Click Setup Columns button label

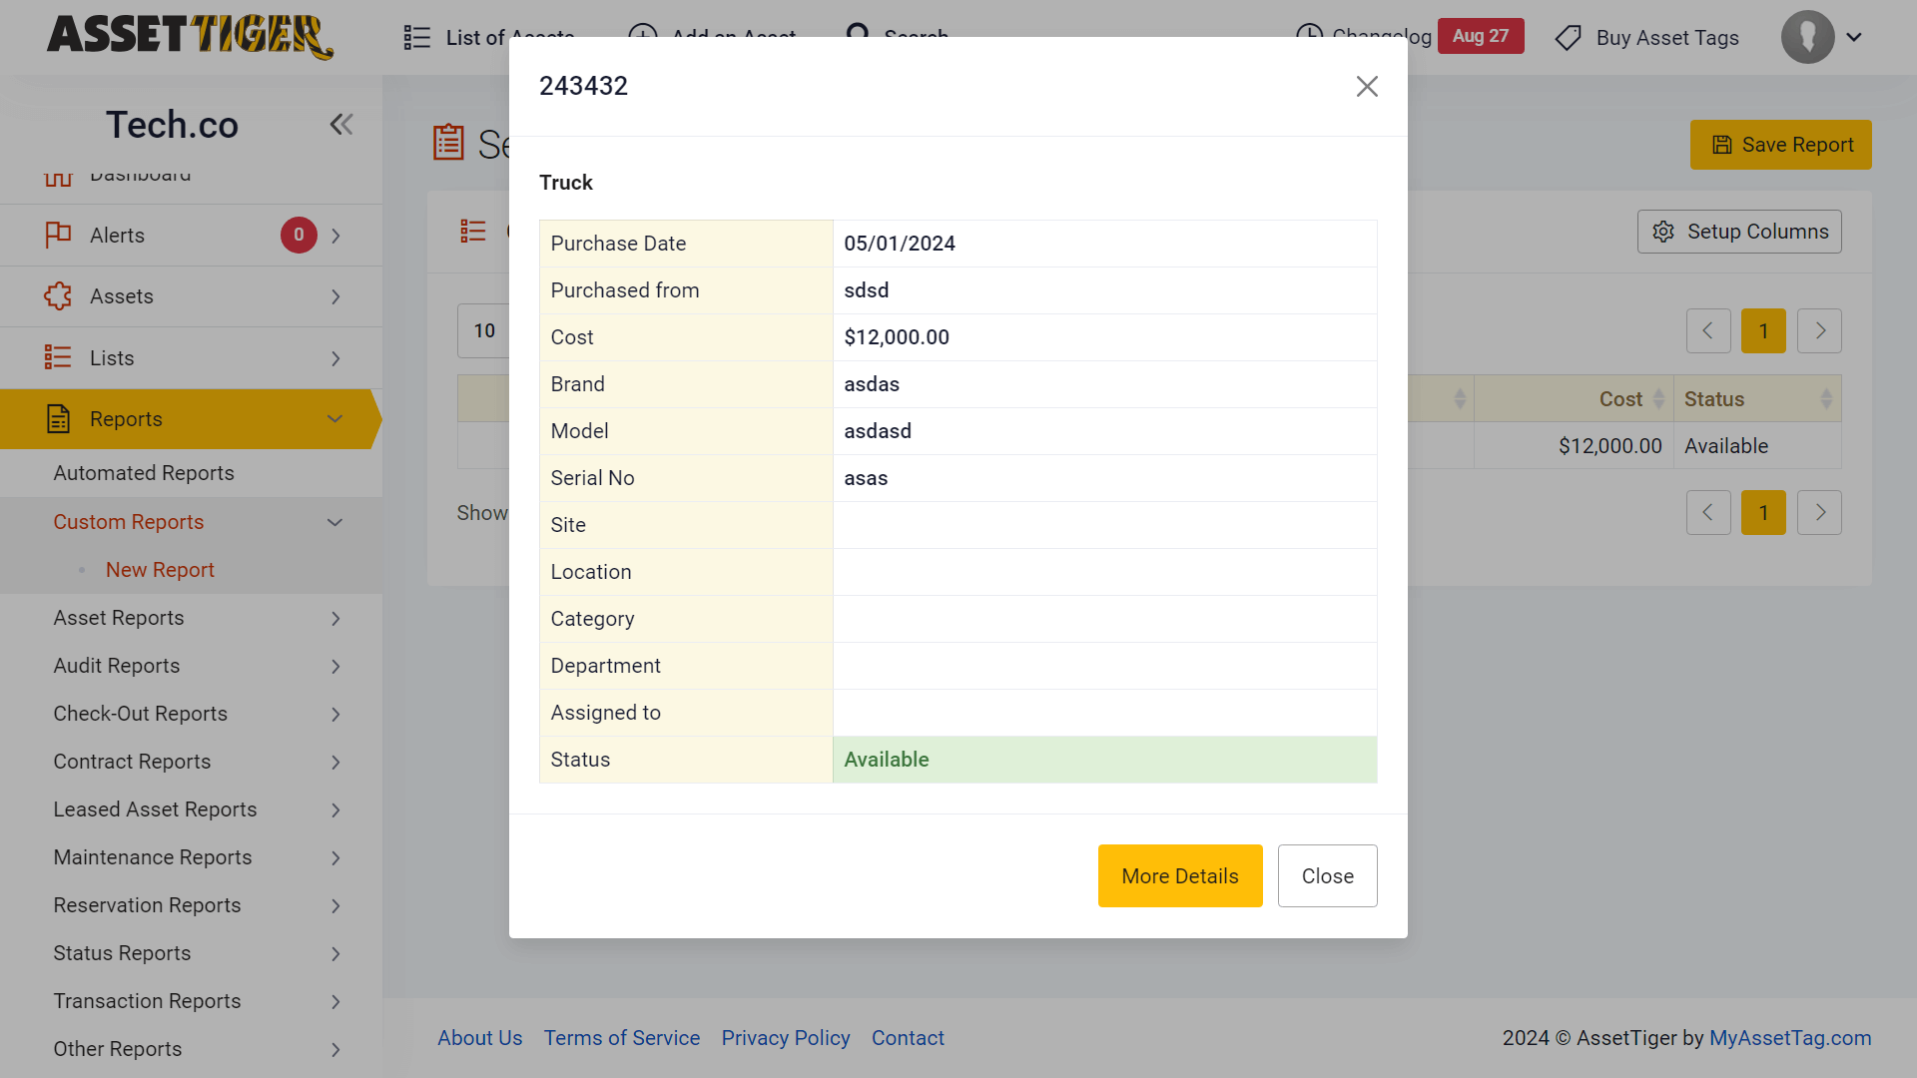(1758, 232)
